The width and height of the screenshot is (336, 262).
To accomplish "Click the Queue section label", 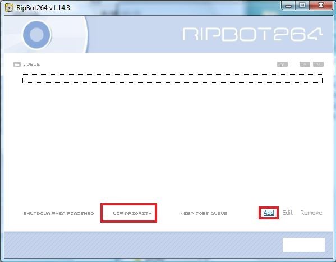I will pyautogui.click(x=31, y=64).
